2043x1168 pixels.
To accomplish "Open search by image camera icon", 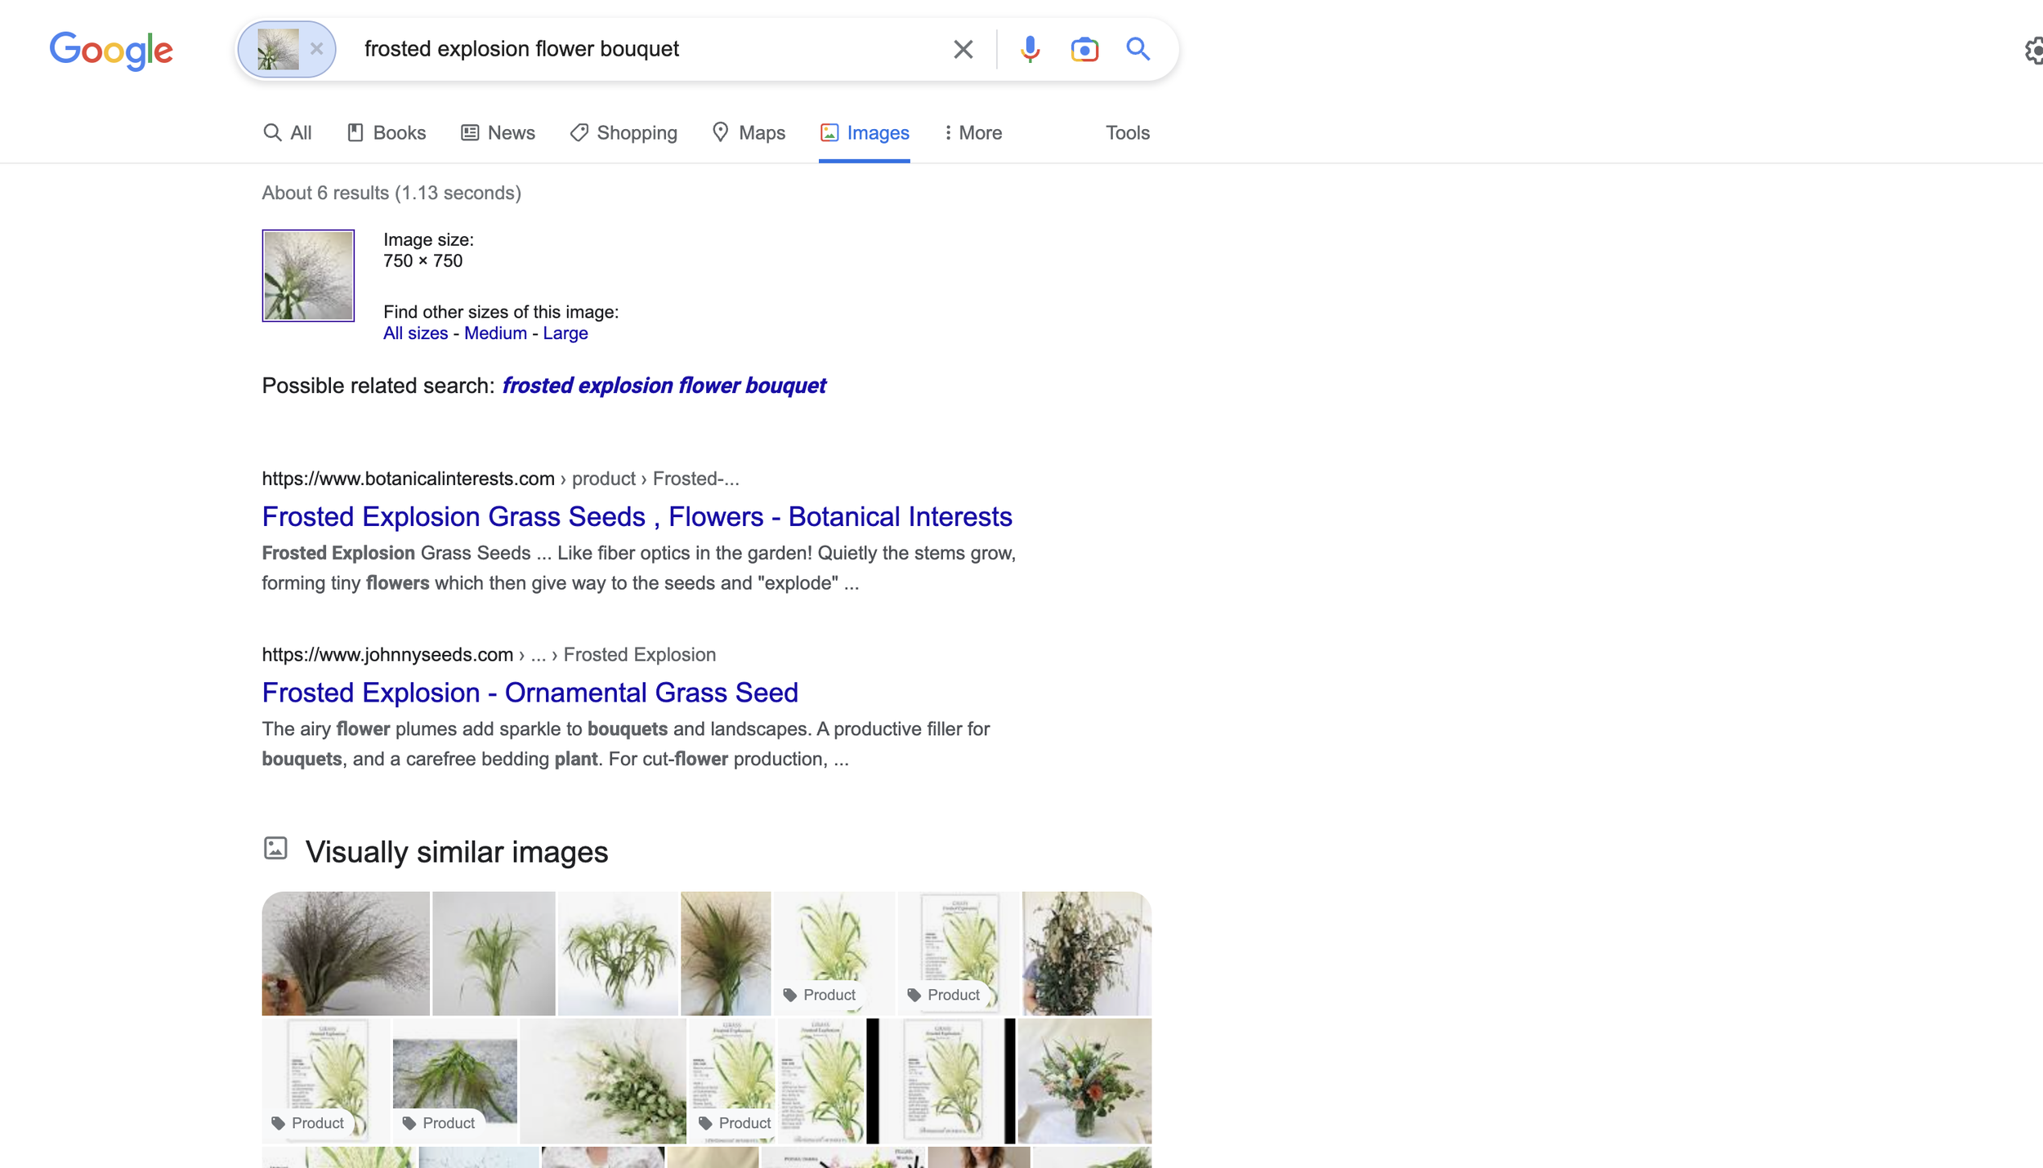I will click(x=1084, y=49).
